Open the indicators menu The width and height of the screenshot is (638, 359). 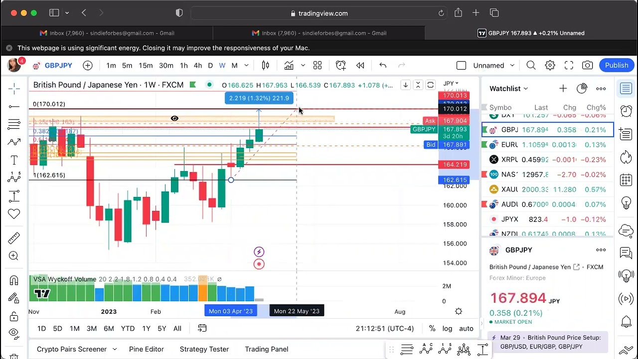click(x=289, y=65)
